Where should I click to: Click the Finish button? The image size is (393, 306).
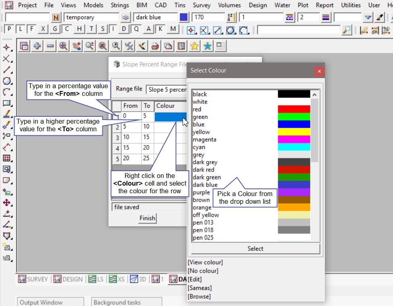147,218
